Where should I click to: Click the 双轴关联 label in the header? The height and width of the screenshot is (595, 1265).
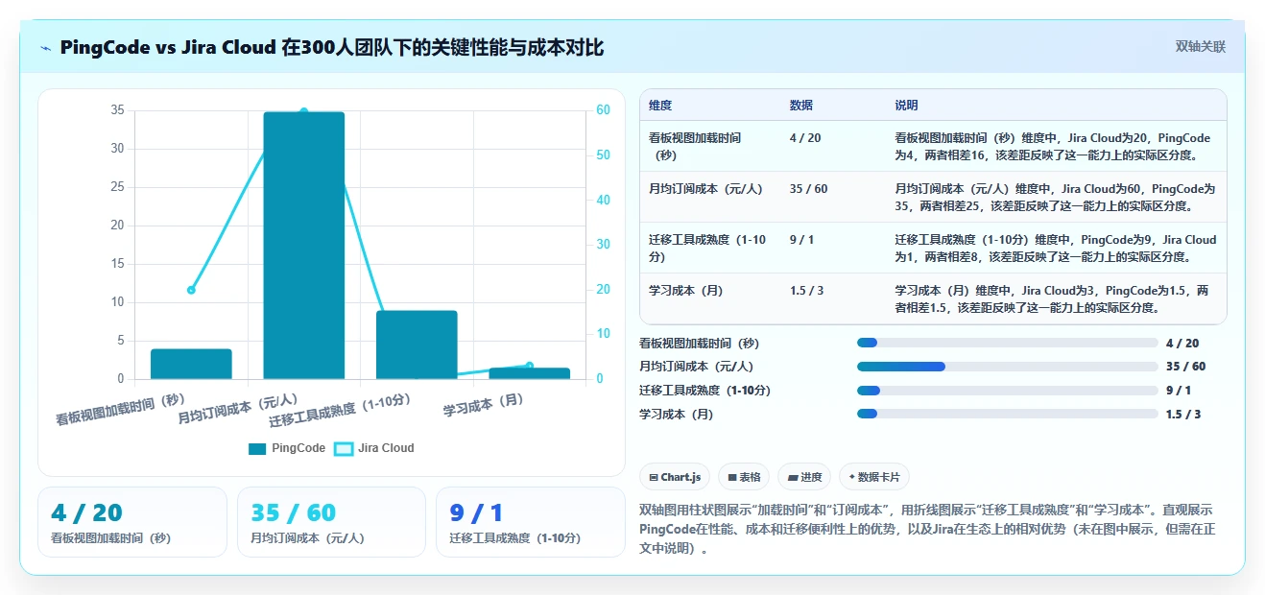1201,46
